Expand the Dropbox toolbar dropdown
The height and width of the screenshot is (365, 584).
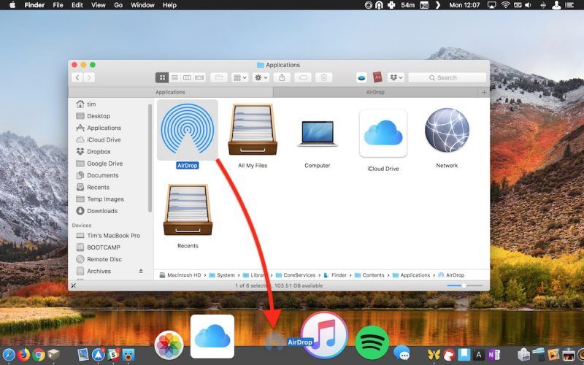(396, 77)
